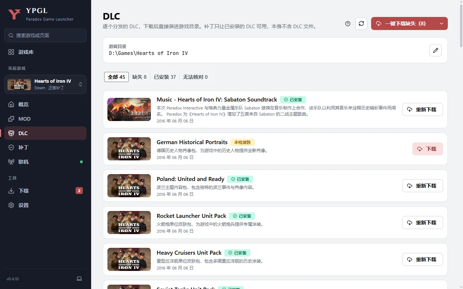This screenshot has width=463, height=289.
Task: Click the YPGL logo icon
Action: pos(14,14)
